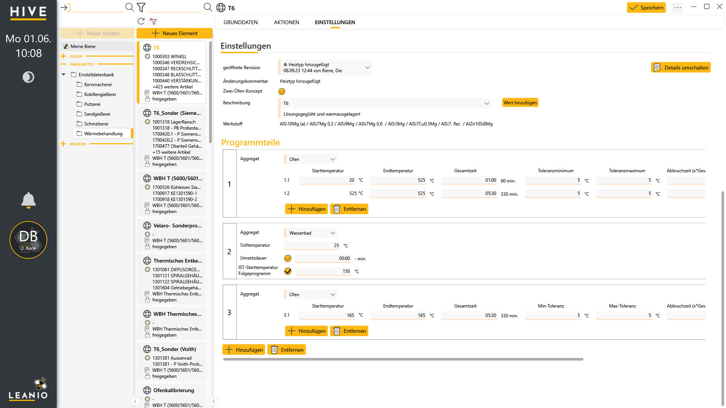Open the three-dots more options menu

[678, 8]
